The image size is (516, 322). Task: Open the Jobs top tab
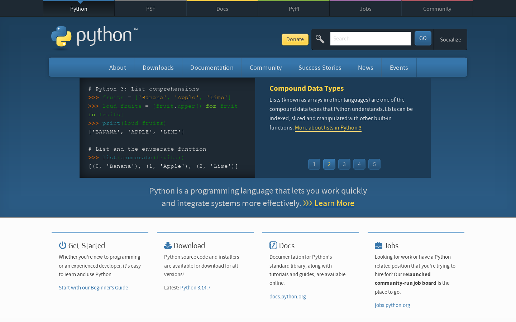pyautogui.click(x=365, y=9)
